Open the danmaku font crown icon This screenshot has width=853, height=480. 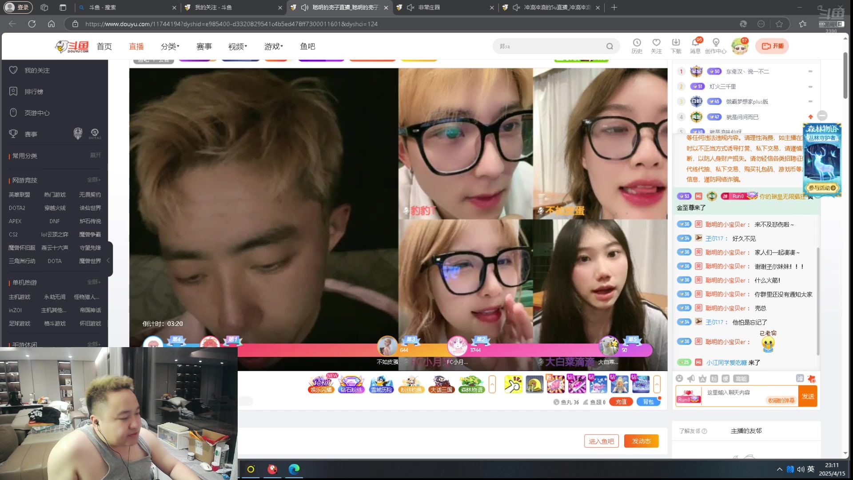[x=702, y=379]
